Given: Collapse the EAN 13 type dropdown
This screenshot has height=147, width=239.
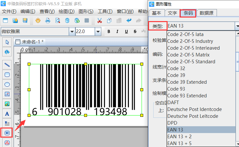Looking at the screenshot, I should point(236,26).
